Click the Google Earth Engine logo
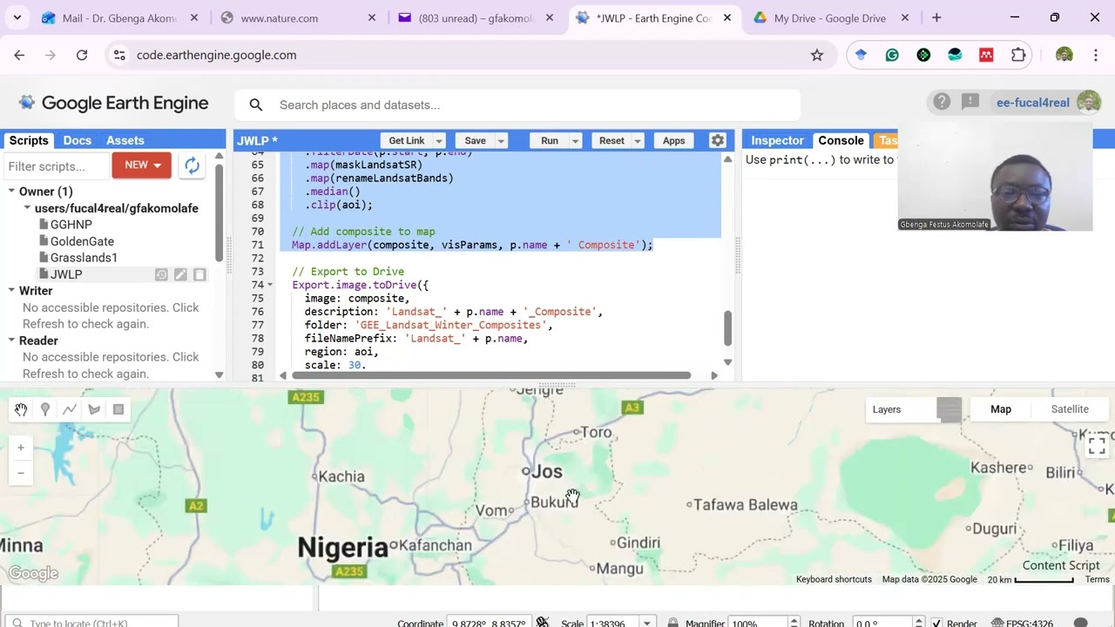This screenshot has height=627, width=1115. pos(114,103)
